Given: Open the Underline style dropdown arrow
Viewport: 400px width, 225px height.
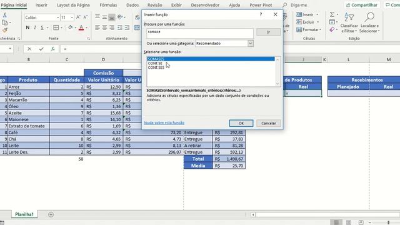Looking at the screenshot, I should click(x=47, y=27).
